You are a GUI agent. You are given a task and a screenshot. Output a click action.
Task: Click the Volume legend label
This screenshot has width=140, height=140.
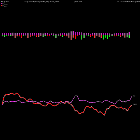point(5,4)
